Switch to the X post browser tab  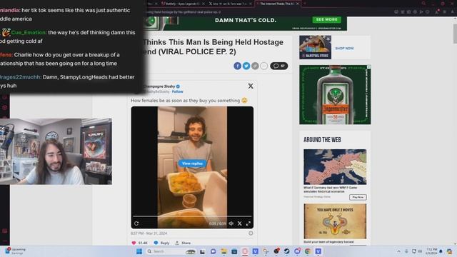coord(230,4)
